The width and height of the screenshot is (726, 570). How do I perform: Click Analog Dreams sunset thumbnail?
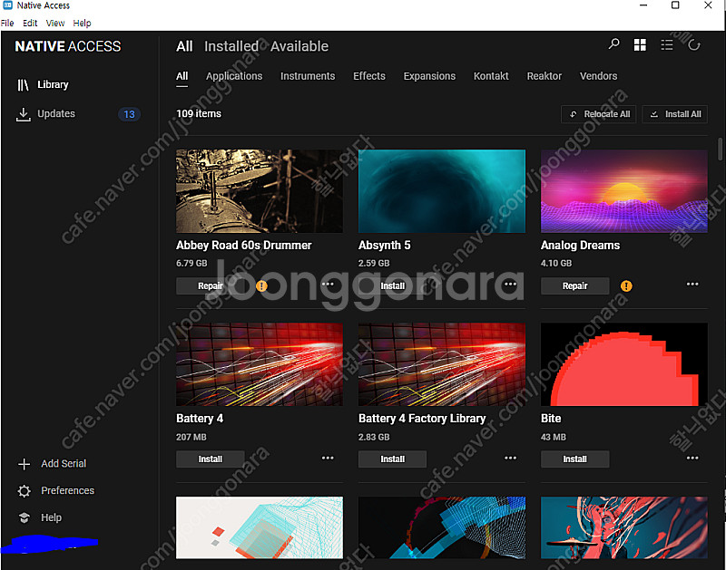pyautogui.click(x=624, y=191)
